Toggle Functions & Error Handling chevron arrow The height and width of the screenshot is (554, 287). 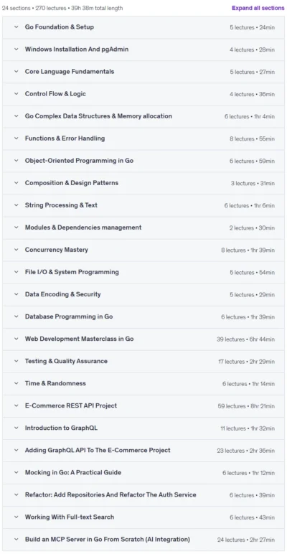pos(16,138)
